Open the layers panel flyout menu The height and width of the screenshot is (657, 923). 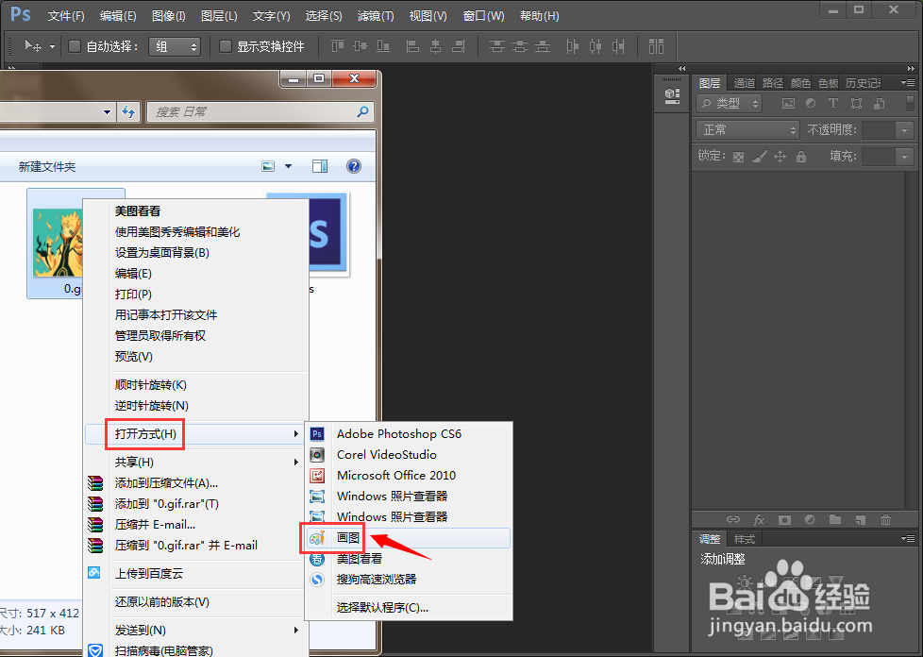tap(908, 83)
